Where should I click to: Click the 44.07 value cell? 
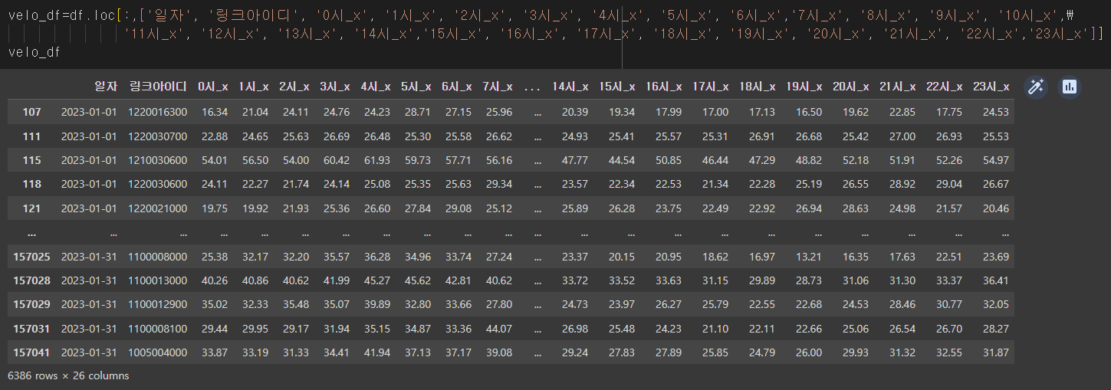[499, 328]
